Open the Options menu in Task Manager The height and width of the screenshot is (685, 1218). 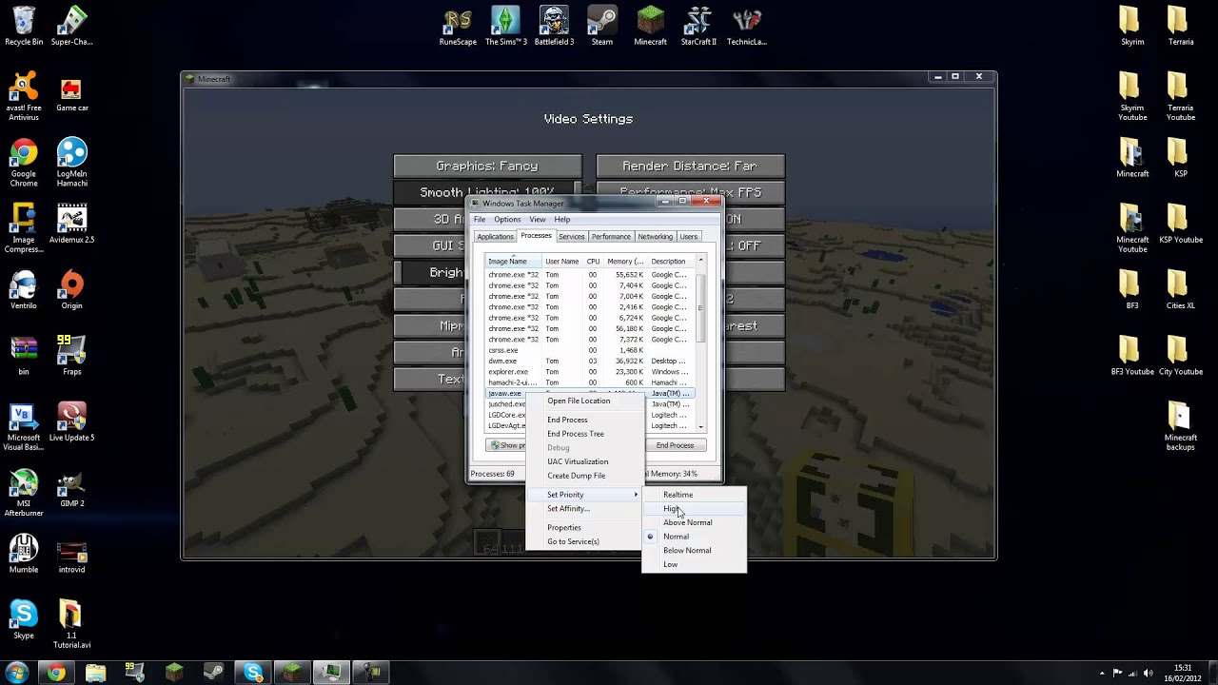[507, 220]
